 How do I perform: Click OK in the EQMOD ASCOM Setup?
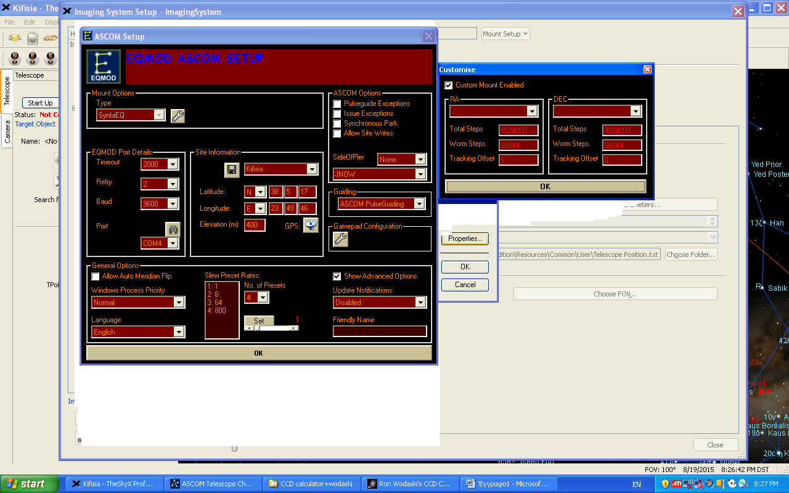click(259, 353)
